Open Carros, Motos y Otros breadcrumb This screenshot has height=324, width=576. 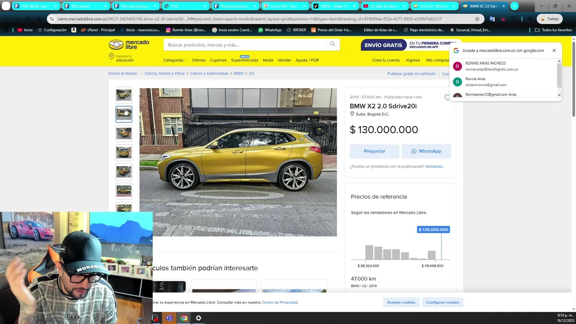click(x=165, y=73)
